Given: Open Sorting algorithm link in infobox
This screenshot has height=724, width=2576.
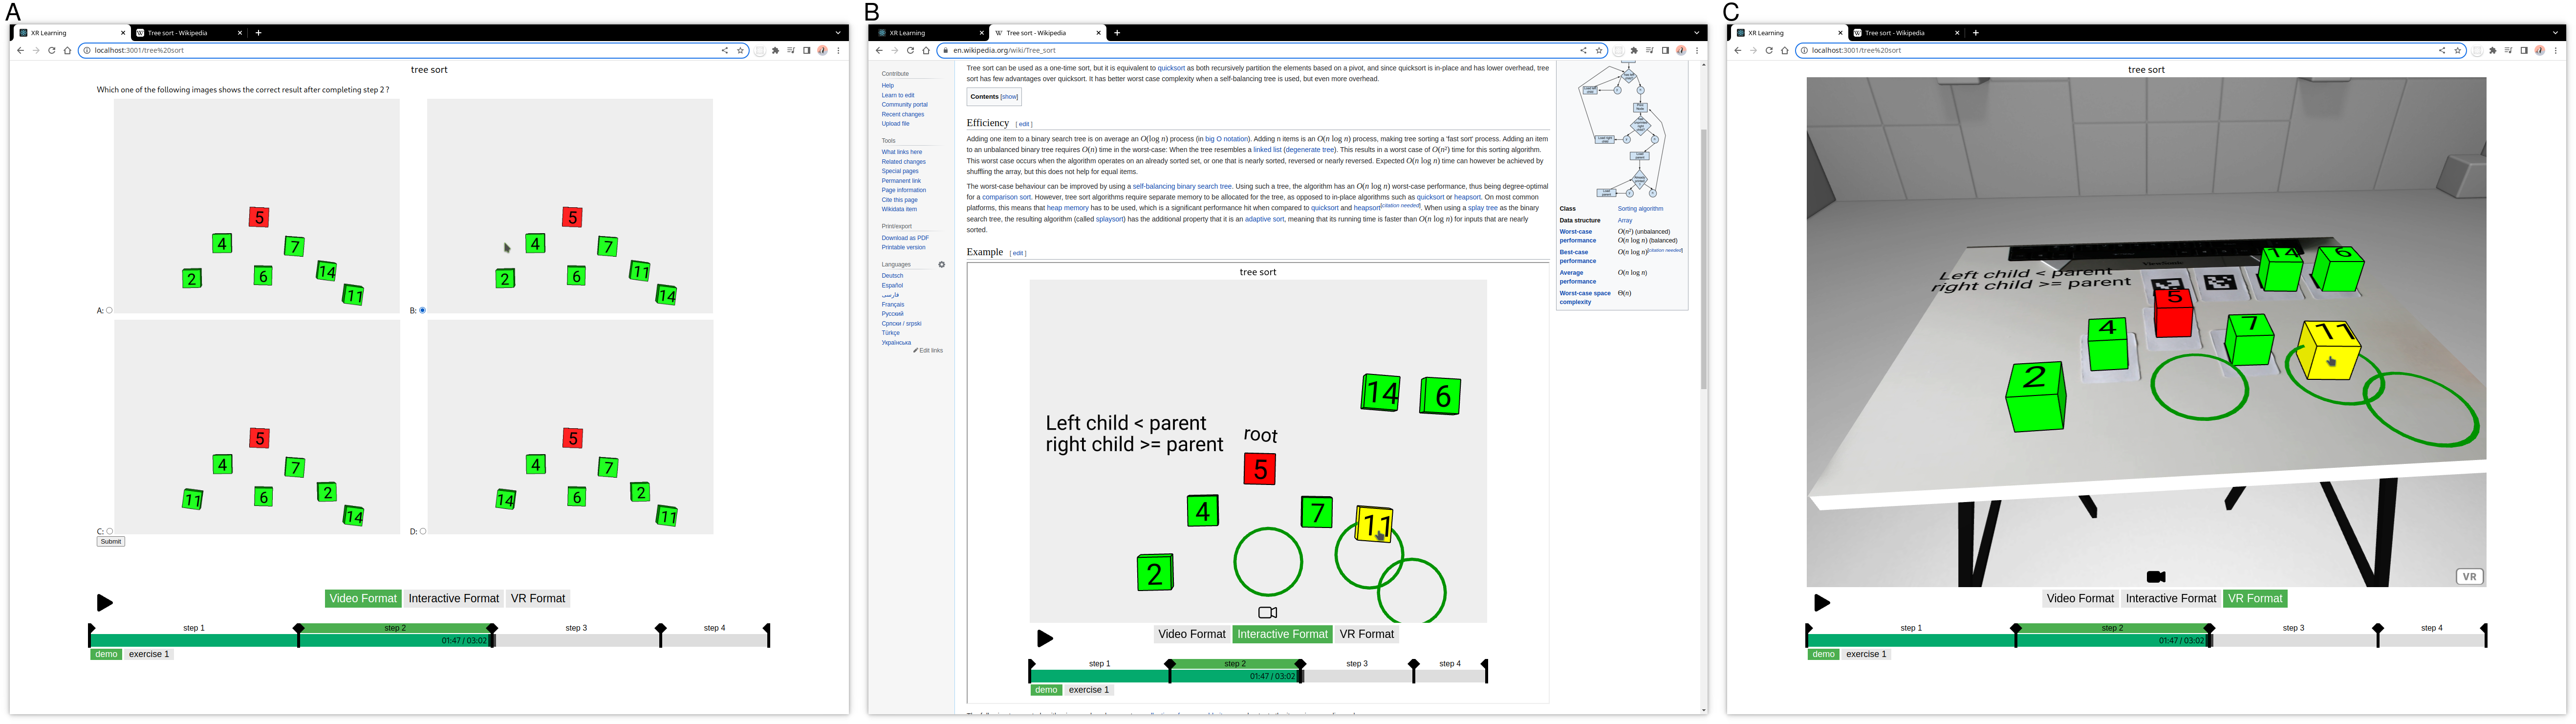Looking at the screenshot, I should pos(1640,209).
